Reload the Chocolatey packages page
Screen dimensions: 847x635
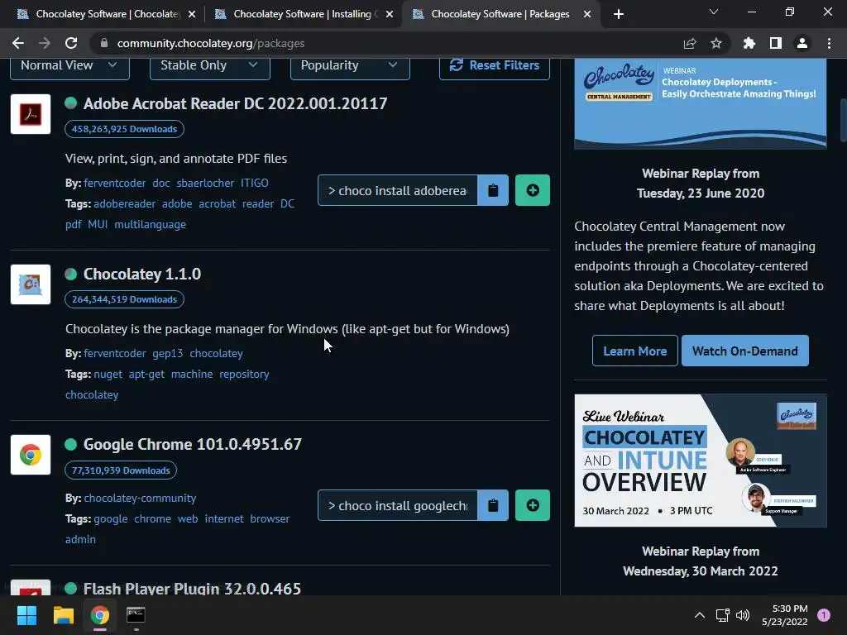(x=71, y=43)
